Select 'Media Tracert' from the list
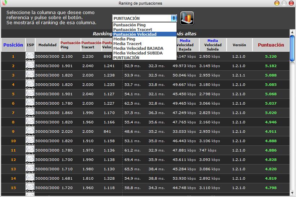This screenshot has width=296, height=197. (x=127, y=44)
